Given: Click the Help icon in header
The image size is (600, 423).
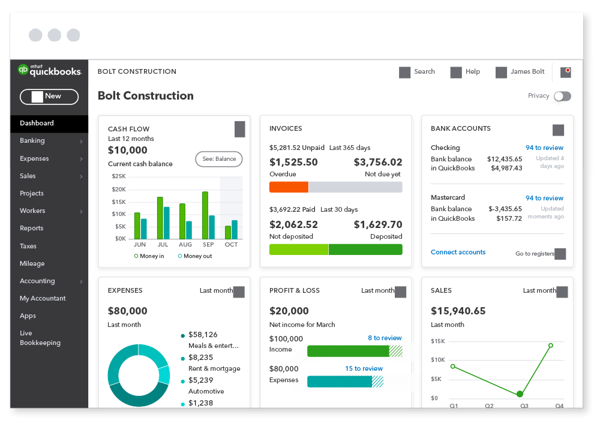Looking at the screenshot, I should point(456,73).
